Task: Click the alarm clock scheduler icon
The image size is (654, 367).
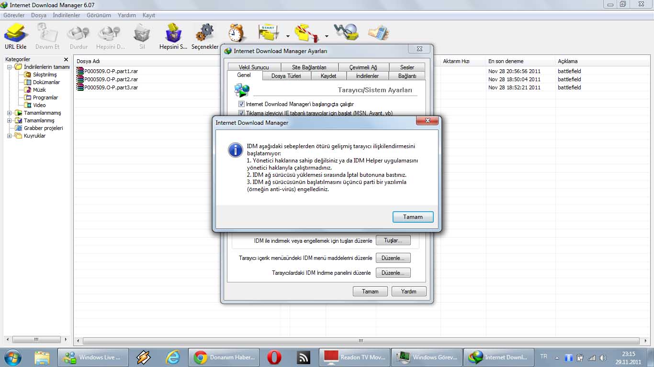Action: [237, 32]
